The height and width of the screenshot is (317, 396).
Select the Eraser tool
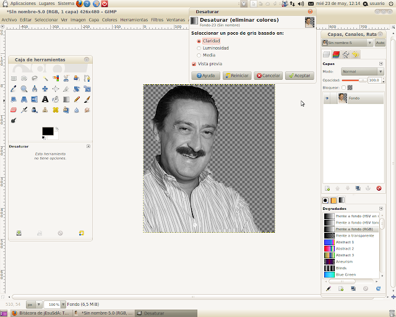coord(14,110)
